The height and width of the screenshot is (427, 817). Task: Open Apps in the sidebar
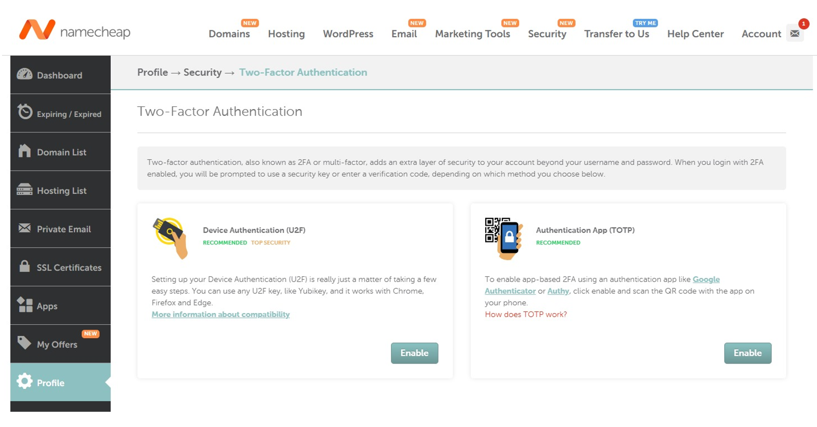click(61, 305)
